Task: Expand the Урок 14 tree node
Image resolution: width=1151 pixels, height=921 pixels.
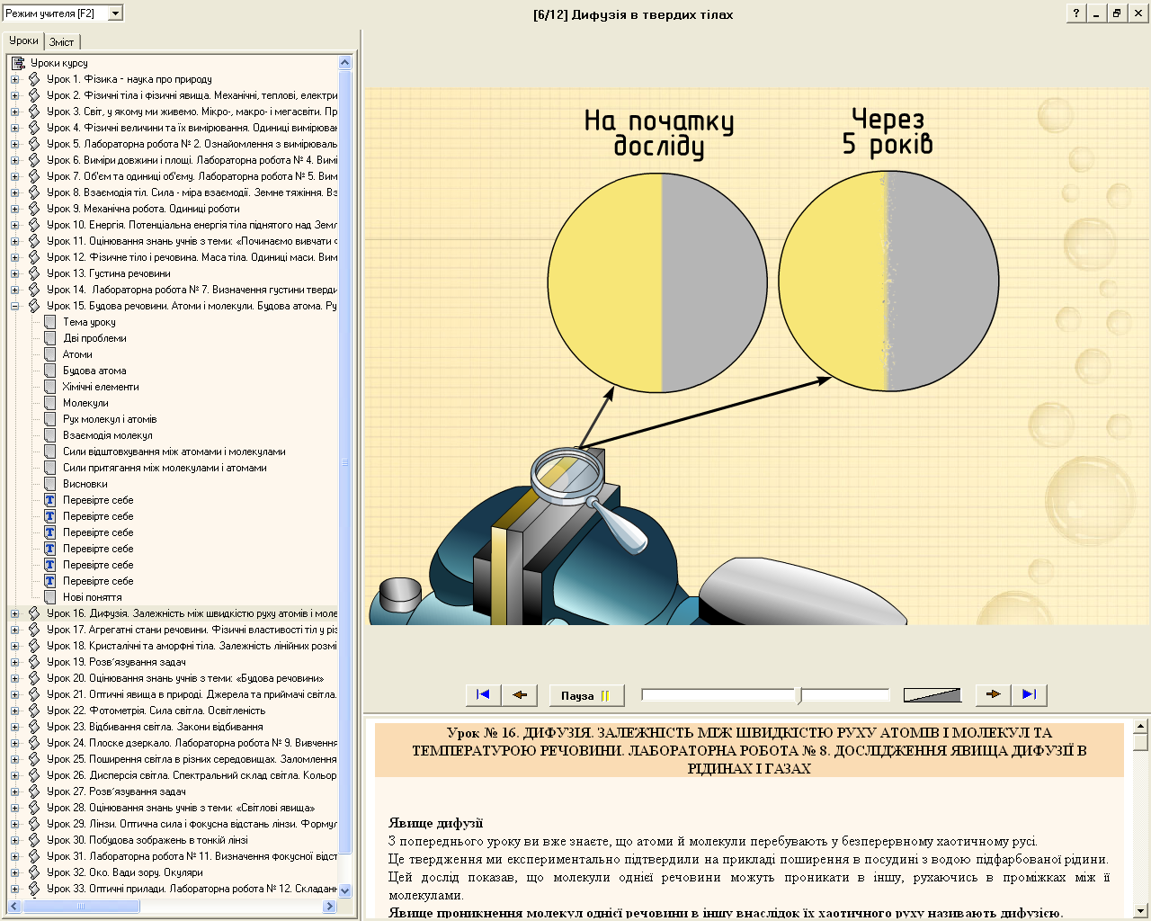Action: [14, 290]
